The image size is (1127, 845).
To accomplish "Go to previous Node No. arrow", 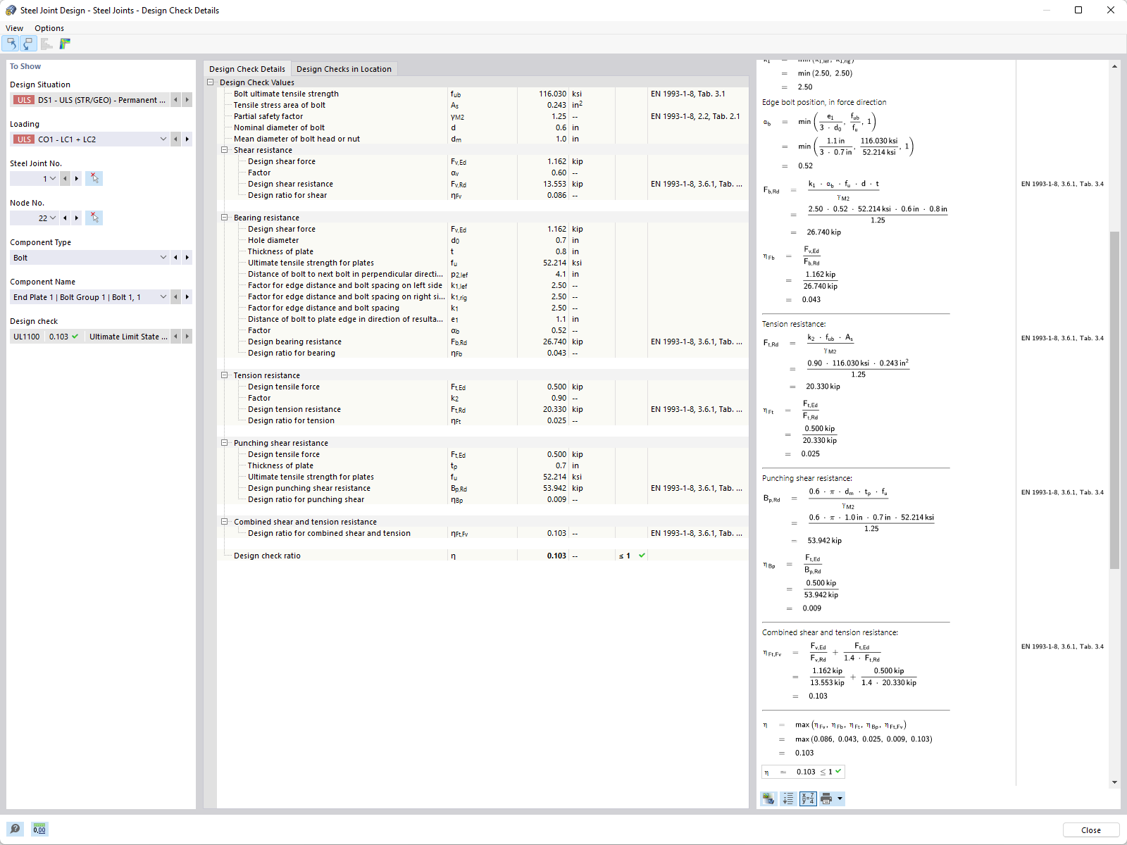I will point(65,218).
